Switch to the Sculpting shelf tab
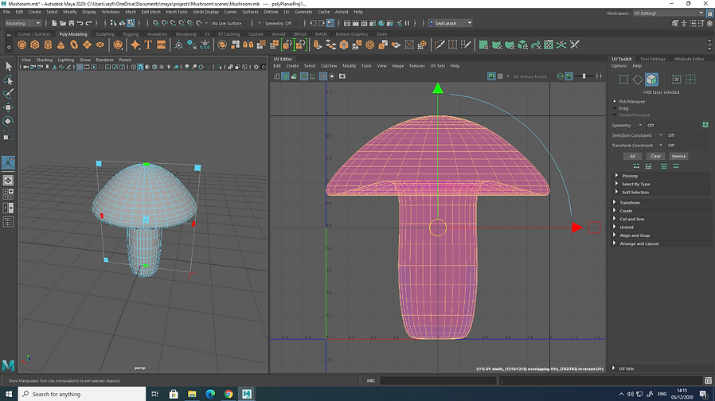715x401 pixels. pos(105,34)
